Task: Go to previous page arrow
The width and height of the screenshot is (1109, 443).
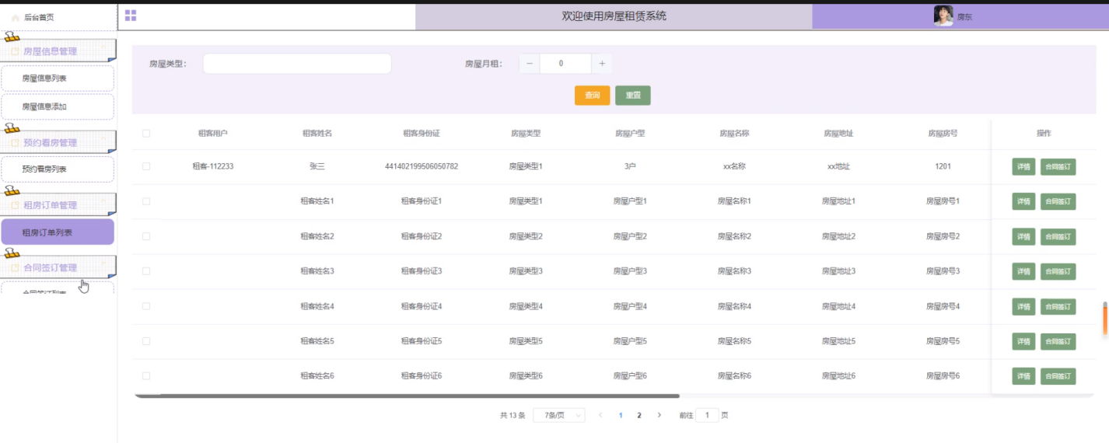Action: 600,415
